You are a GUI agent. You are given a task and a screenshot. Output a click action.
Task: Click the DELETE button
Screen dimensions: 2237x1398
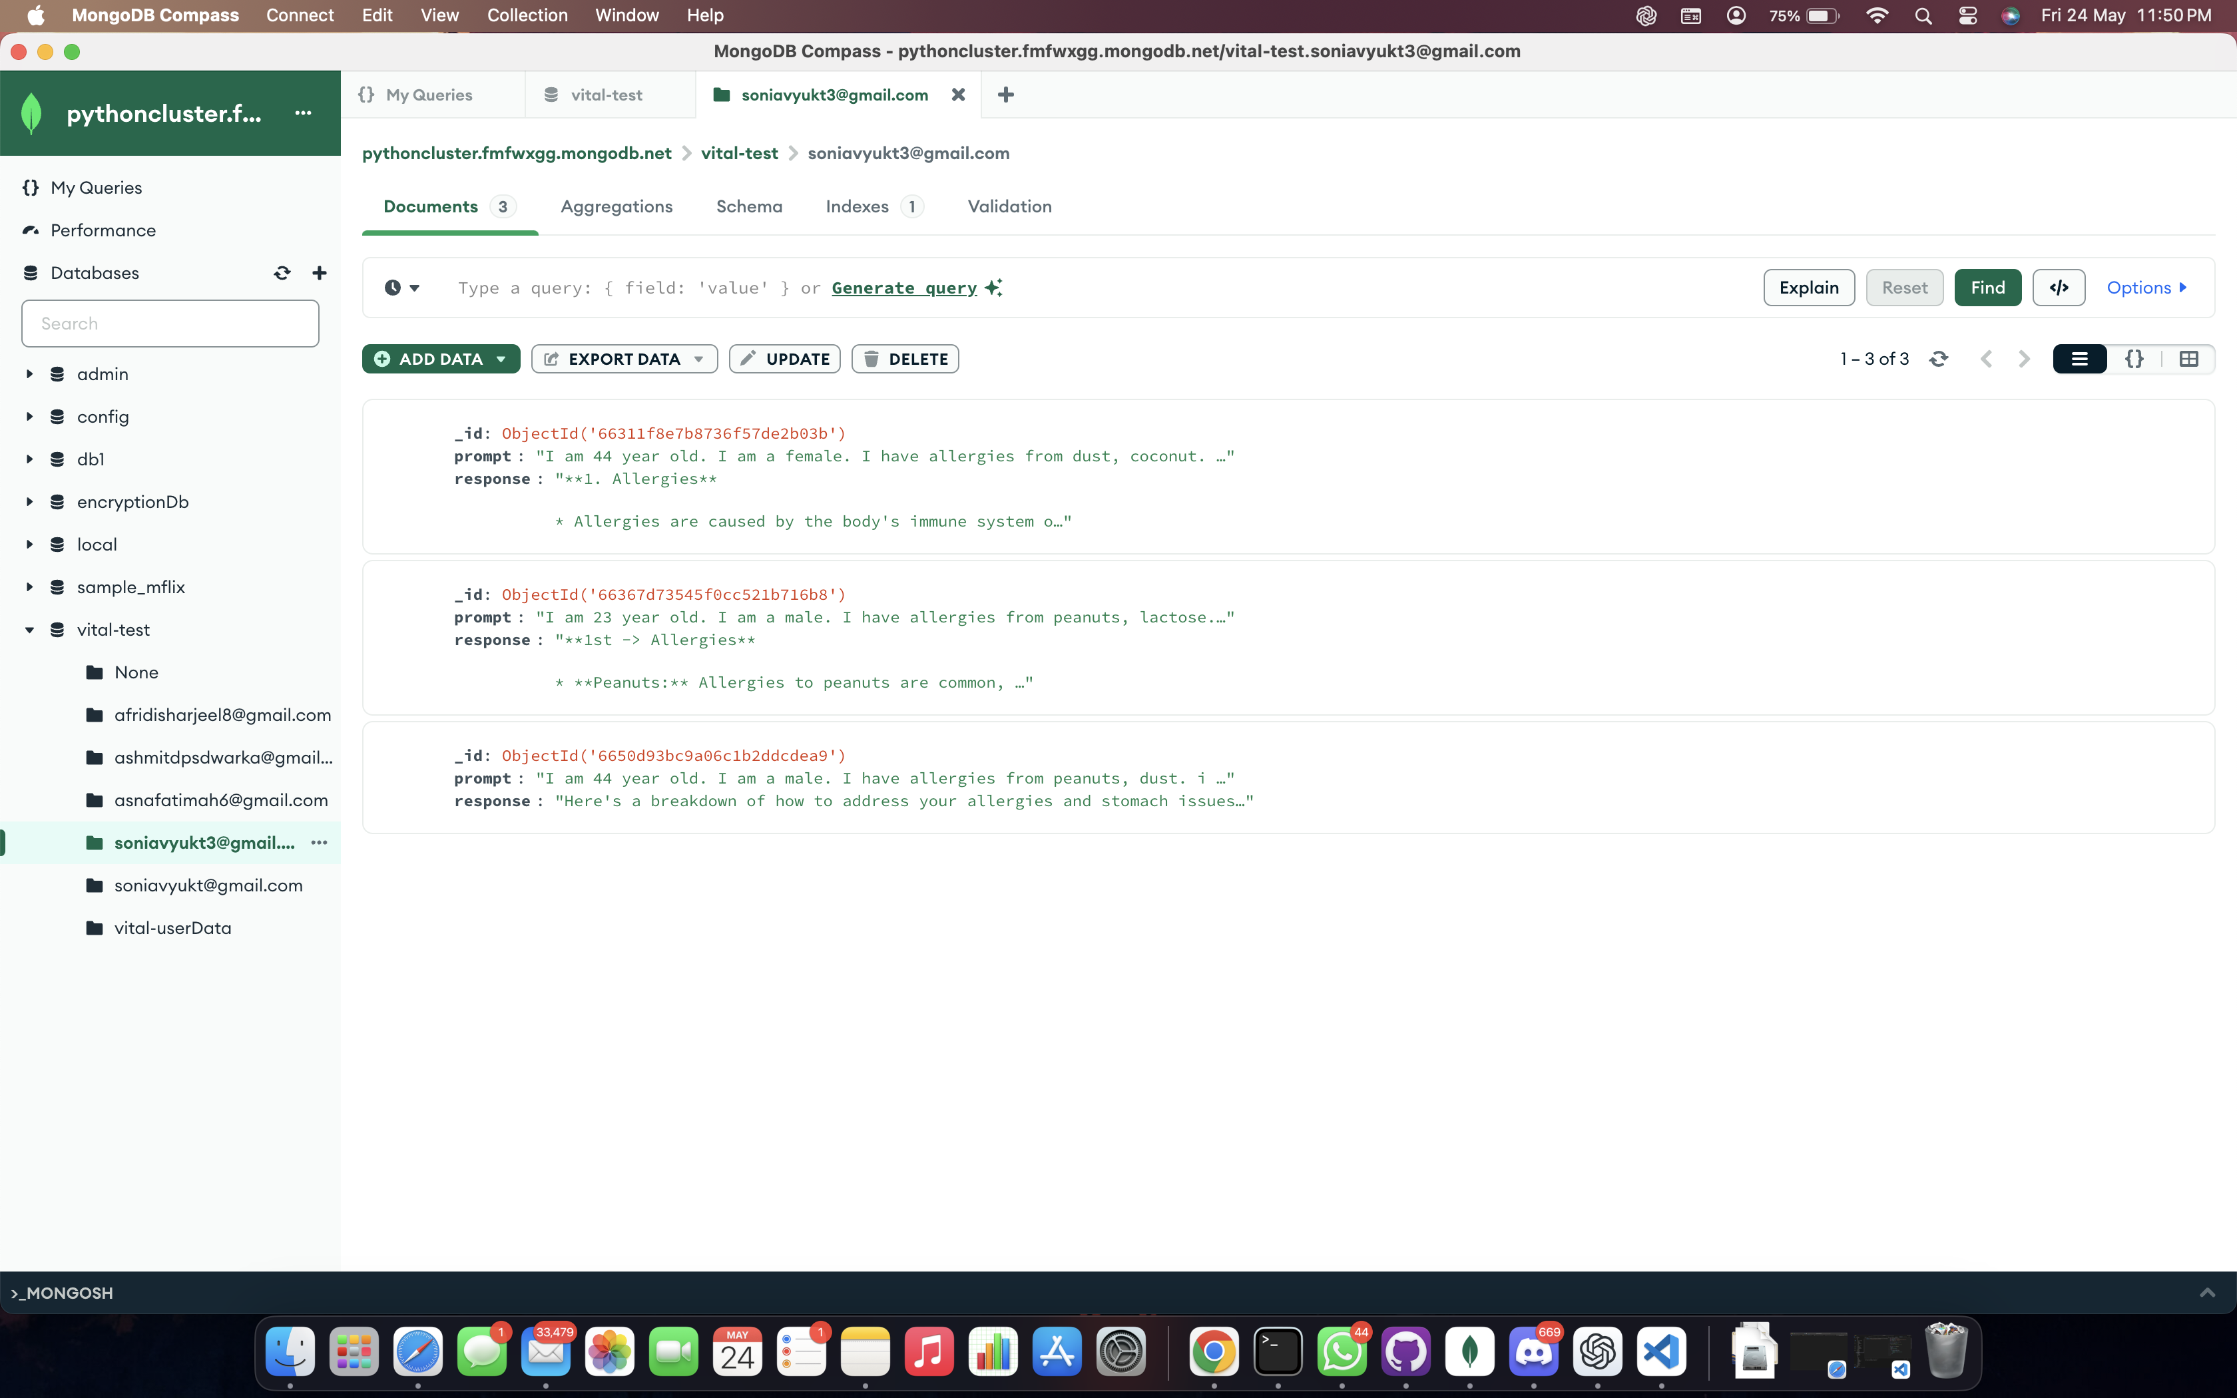coord(905,359)
